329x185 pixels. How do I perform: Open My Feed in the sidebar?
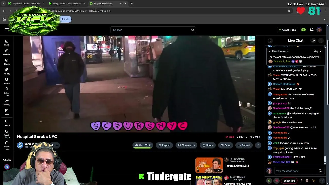7,52
